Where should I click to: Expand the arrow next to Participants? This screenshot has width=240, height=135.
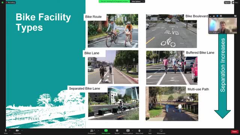tap(98, 130)
